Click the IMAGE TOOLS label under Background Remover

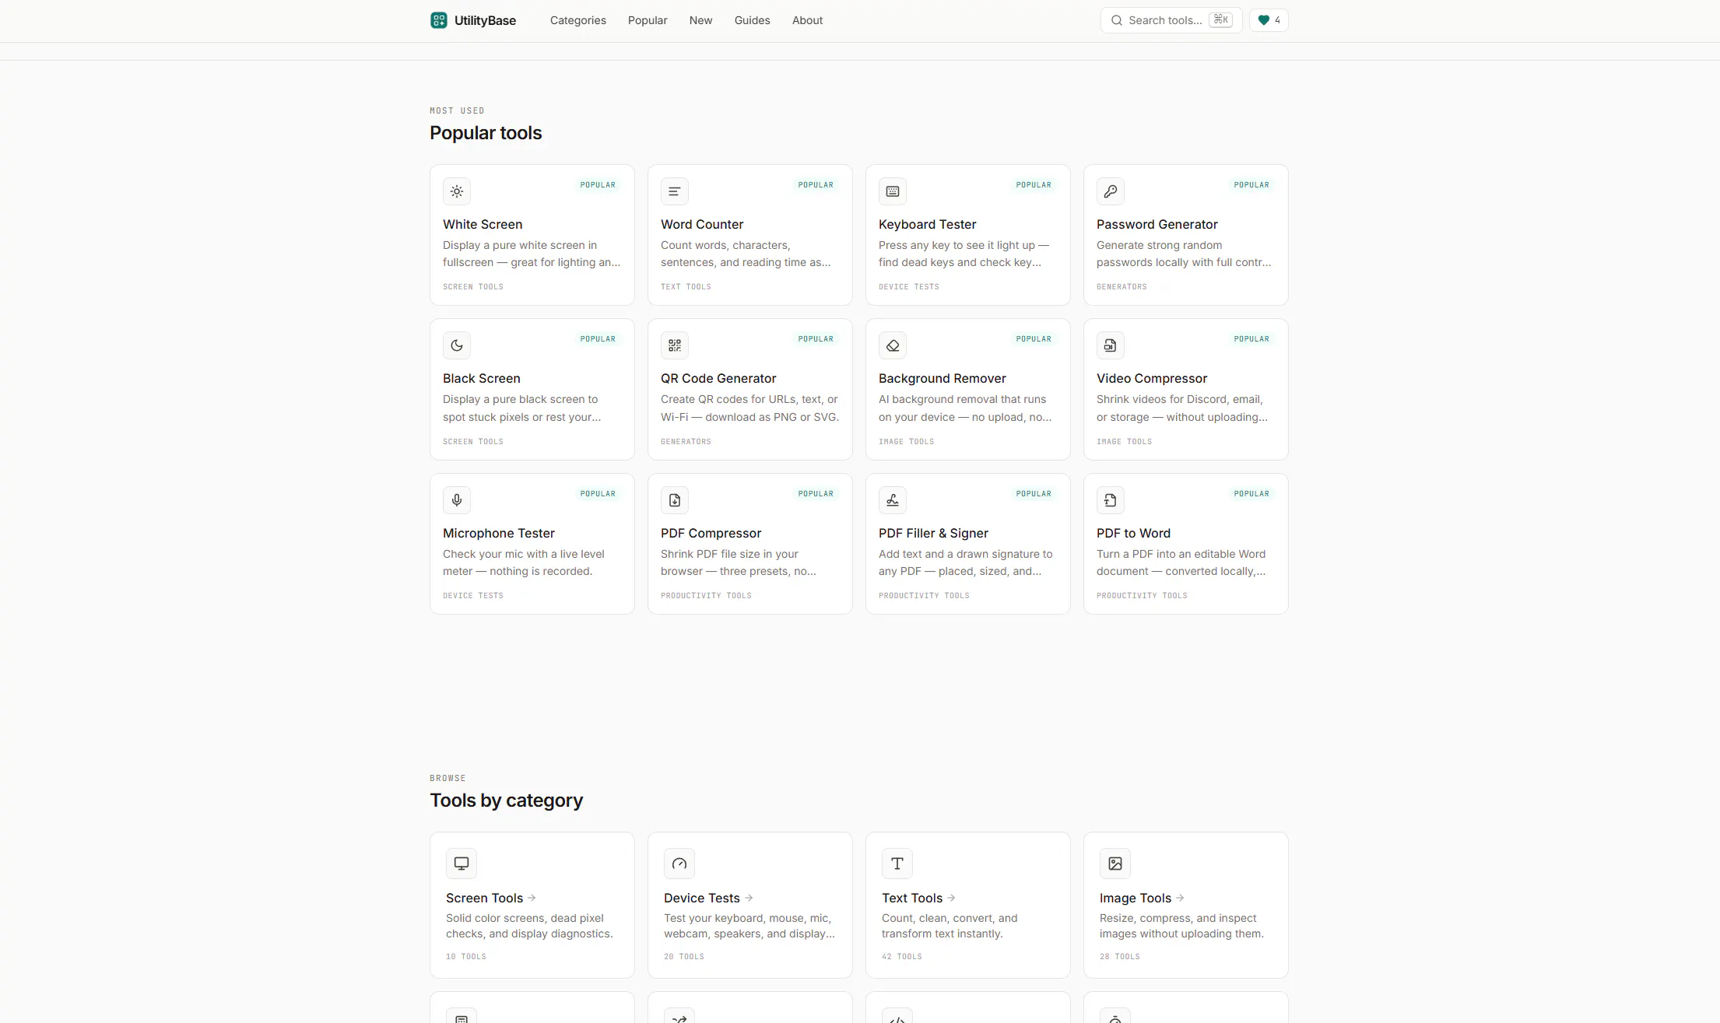(x=906, y=441)
